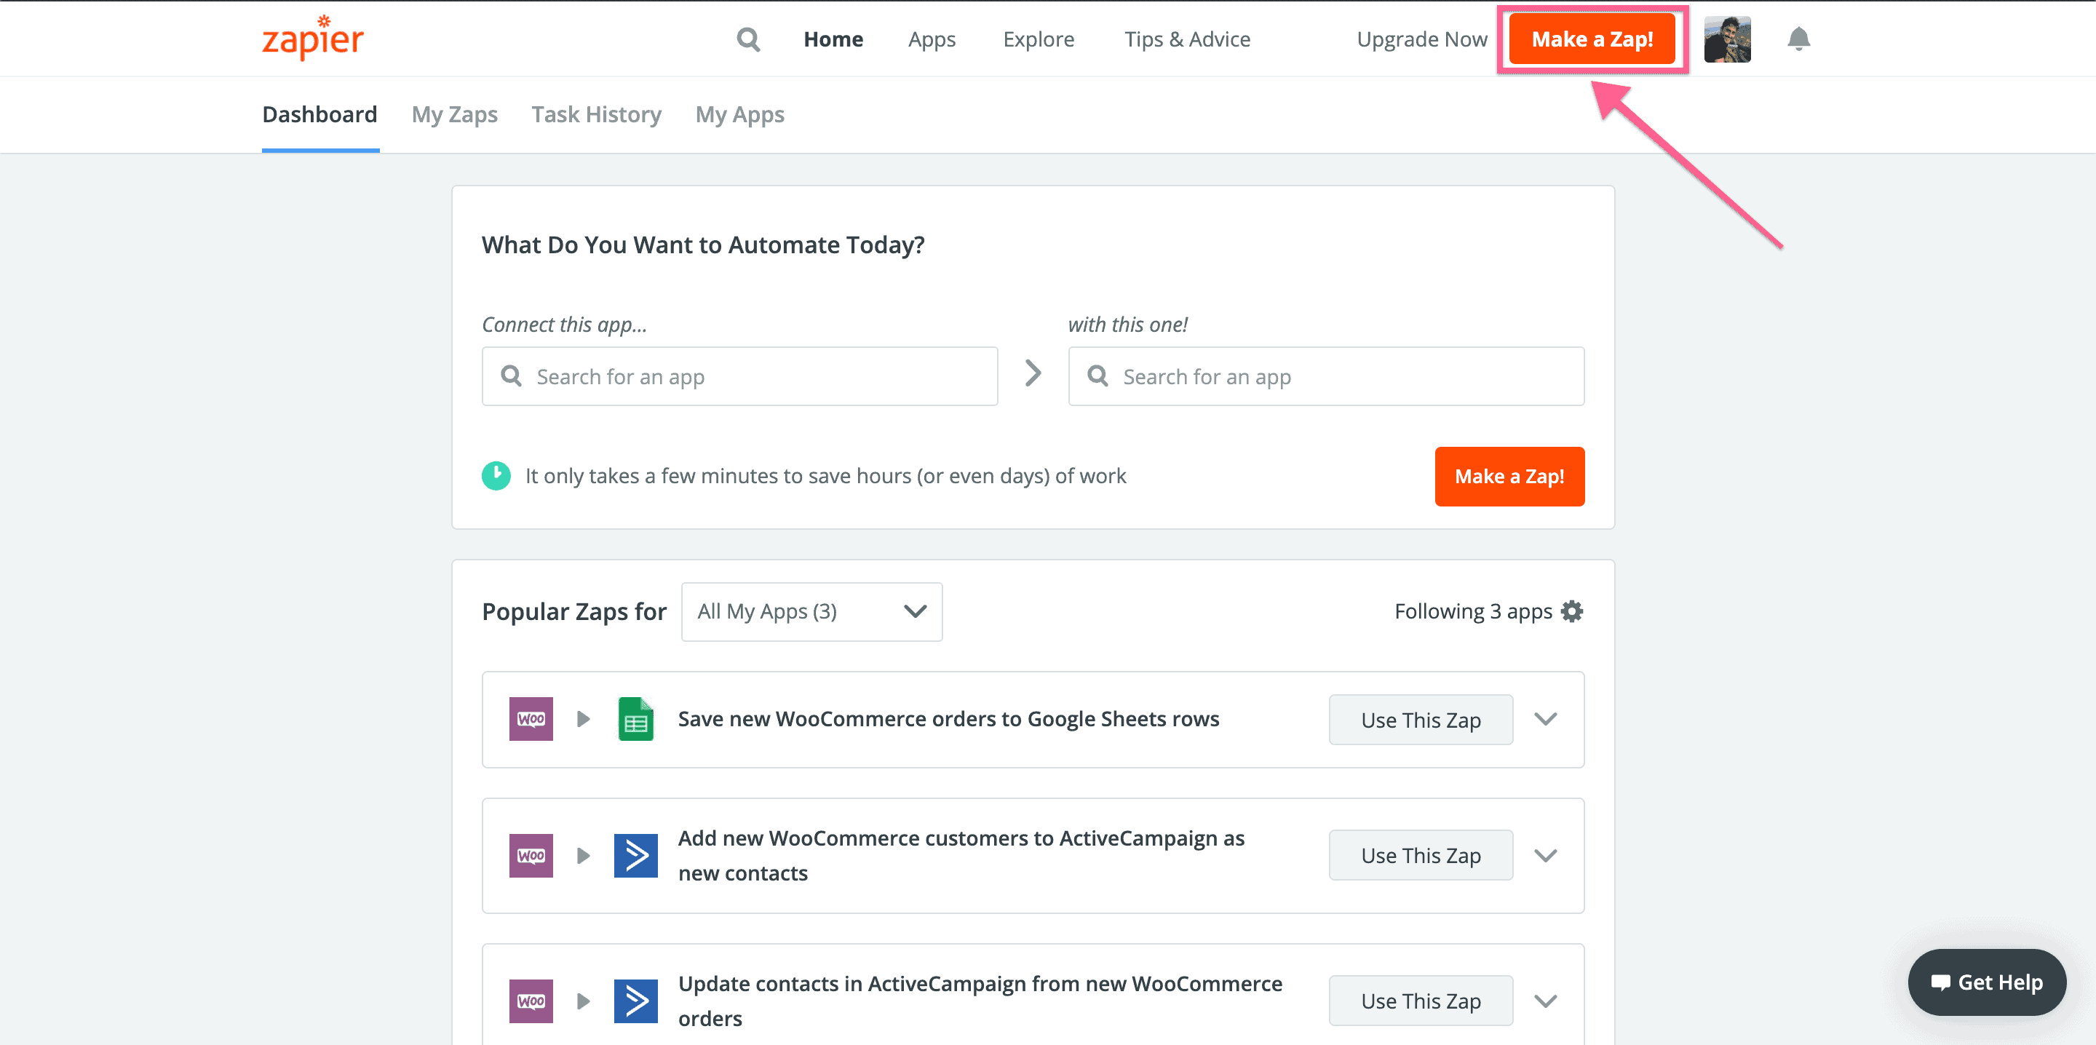
Task: Use the Update contacts in ActiveCampaign zap
Action: (x=1421, y=1001)
